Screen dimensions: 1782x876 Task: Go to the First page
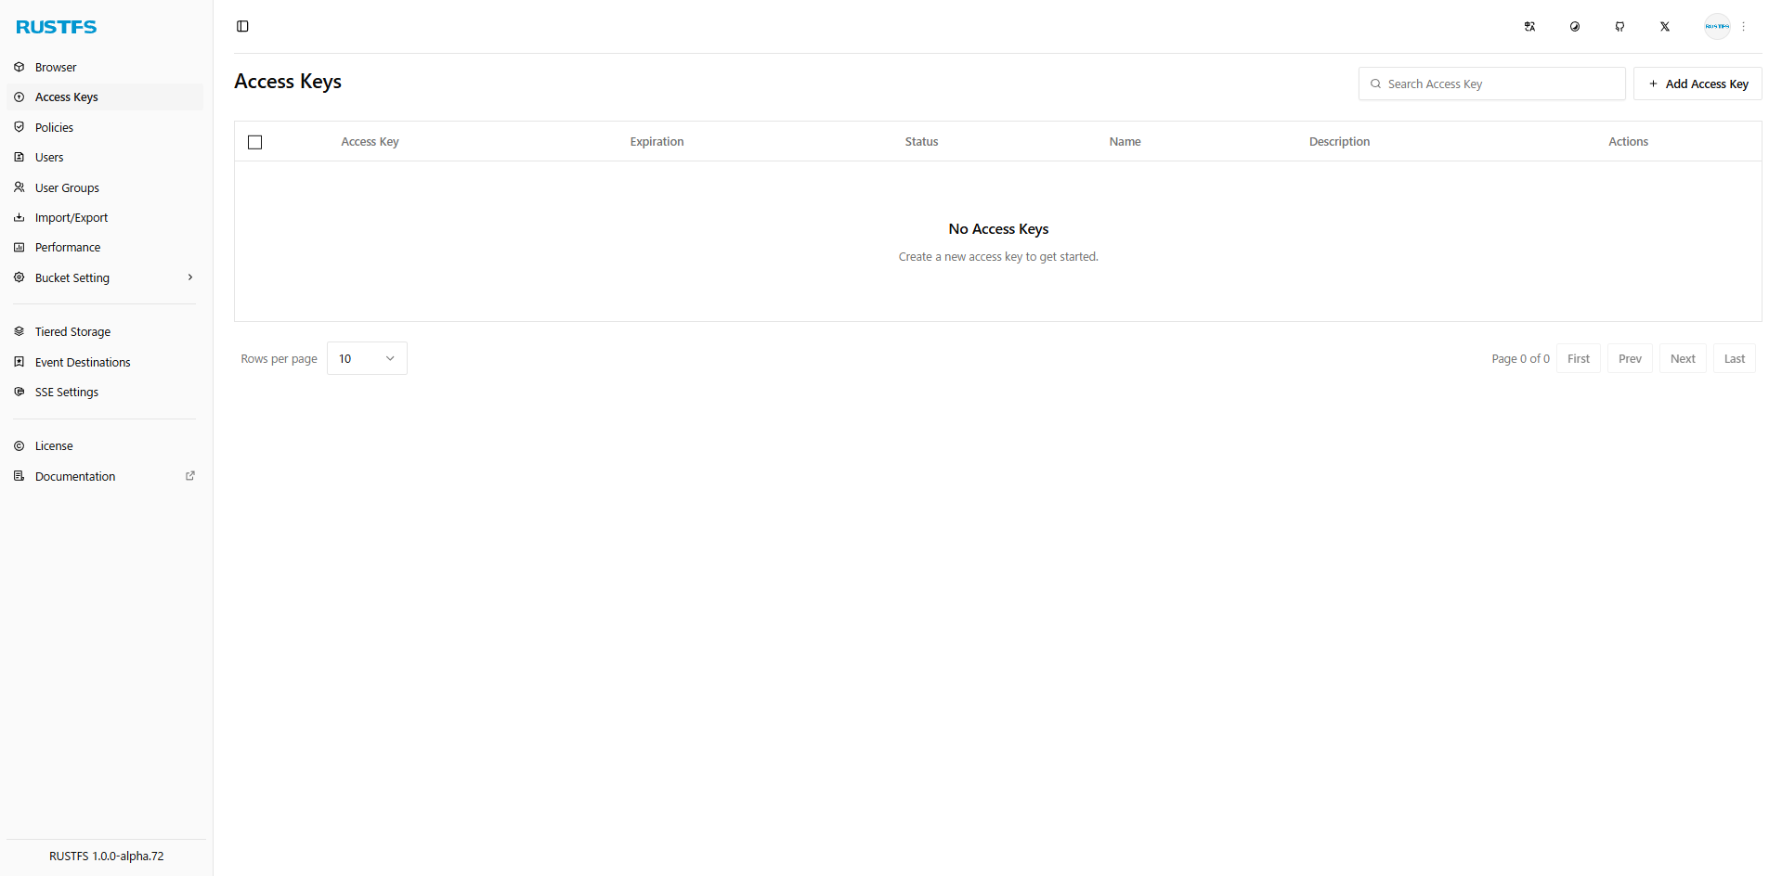click(x=1579, y=358)
